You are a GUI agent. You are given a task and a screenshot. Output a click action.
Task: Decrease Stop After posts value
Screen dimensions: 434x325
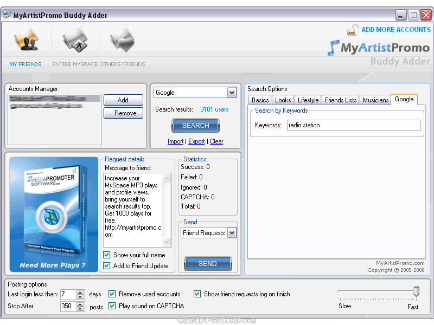coord(80,309)
